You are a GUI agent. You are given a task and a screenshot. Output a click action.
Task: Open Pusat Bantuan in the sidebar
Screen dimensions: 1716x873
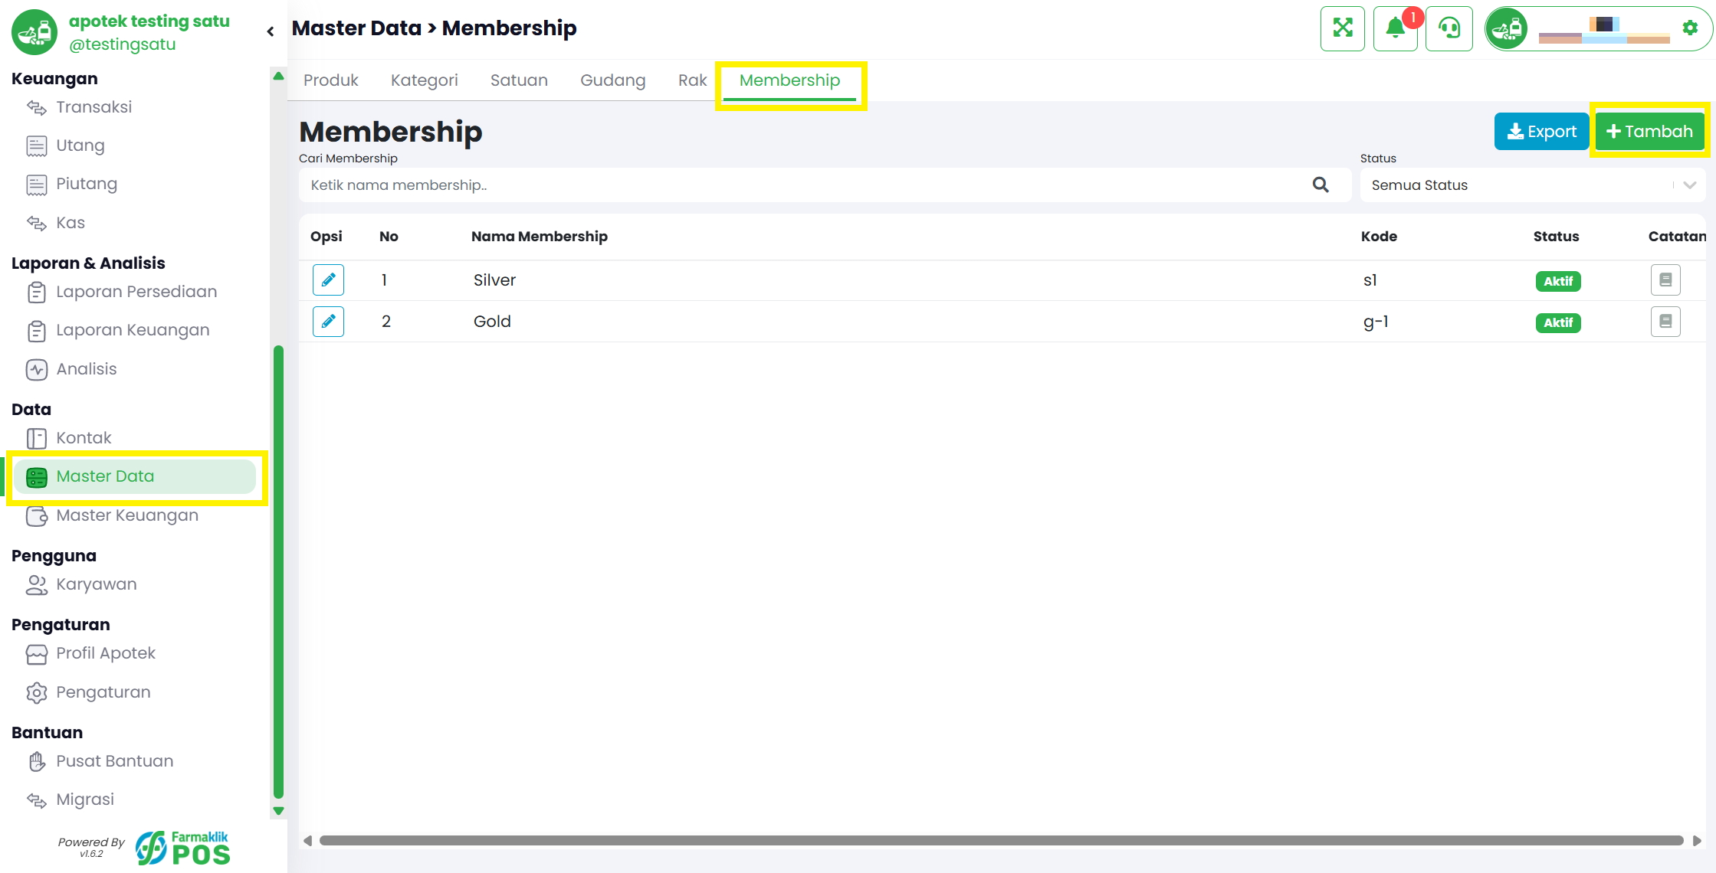[x=115, y=762]
